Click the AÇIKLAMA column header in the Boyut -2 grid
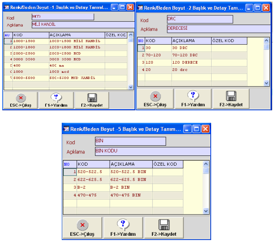The width and height of the screenshot is (275, 243). pyautogui.click(x=191, y=41)
